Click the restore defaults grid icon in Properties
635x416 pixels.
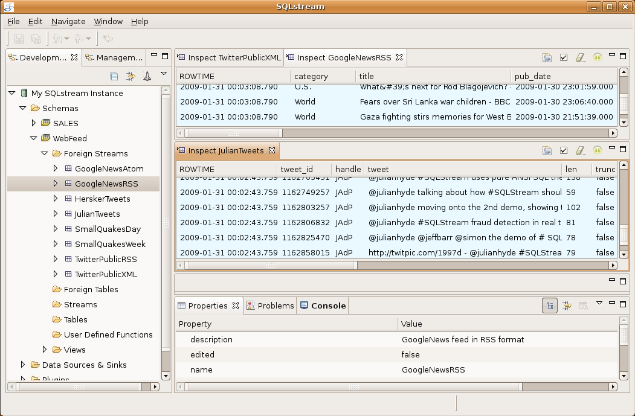click(x=583, y=306)
